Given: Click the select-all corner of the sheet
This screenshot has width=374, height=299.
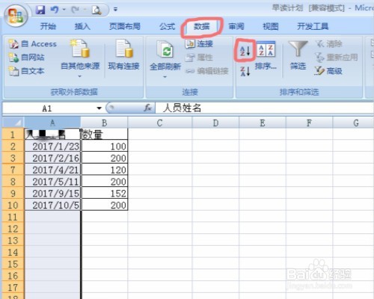Looking at the screenshot, I should [13, 123].
